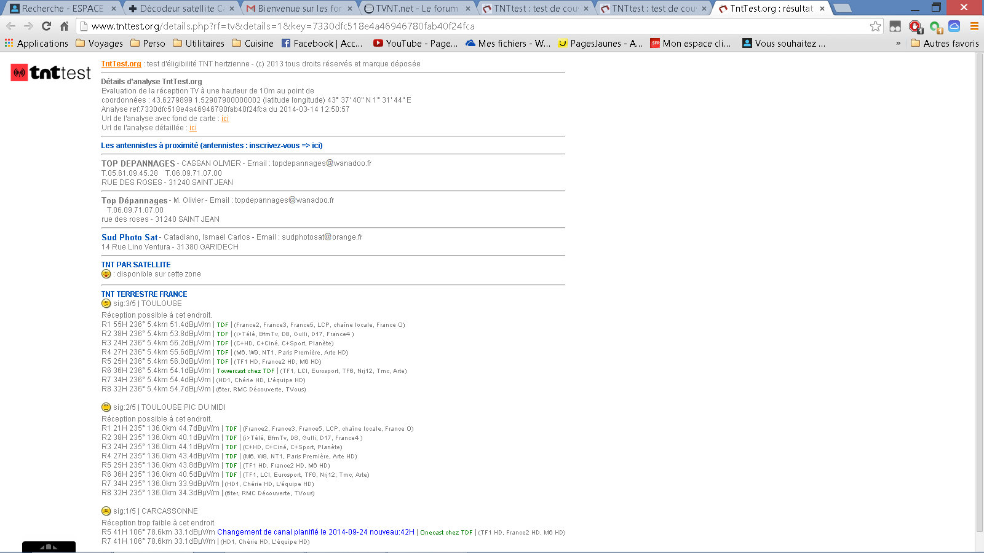Image resolution: width=984 pixels, height=553 pixels.
Task: Open the Mes fichiers bookmark
Action: pyautogui.click(x=508, y=44)
